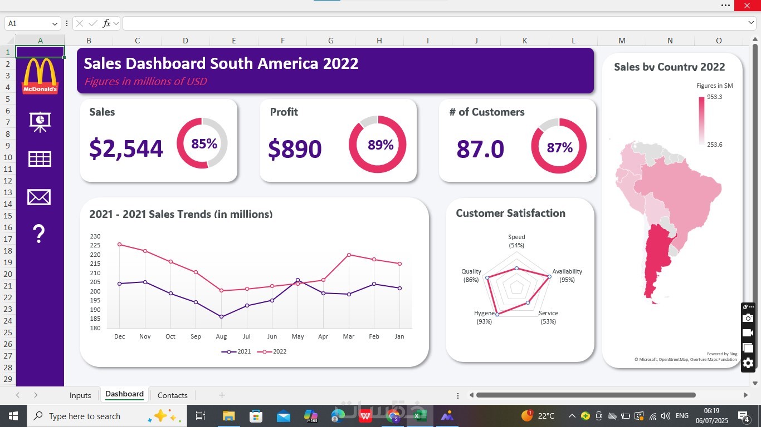Click the map color gradient legend

(x=701, y=121)
